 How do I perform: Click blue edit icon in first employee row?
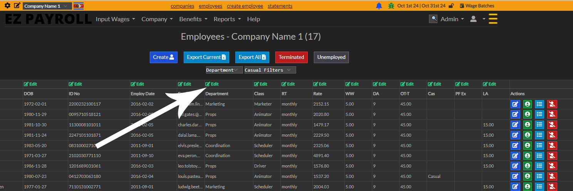[515, 104]
